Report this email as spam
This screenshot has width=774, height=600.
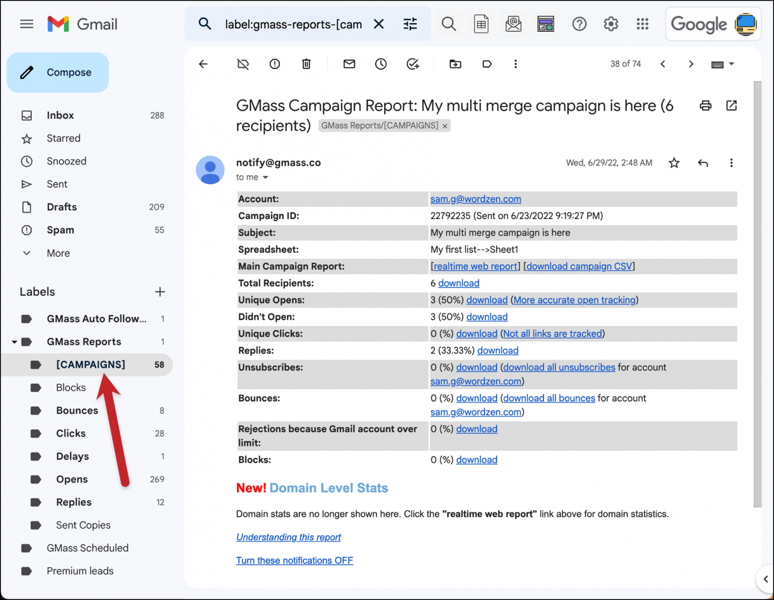[275, 64]
